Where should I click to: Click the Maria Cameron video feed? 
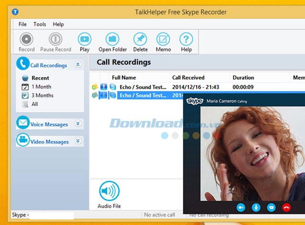pos(253,154)
